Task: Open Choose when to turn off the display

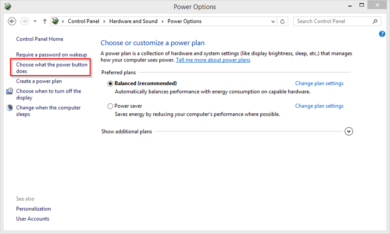Action: coord(49,94)
